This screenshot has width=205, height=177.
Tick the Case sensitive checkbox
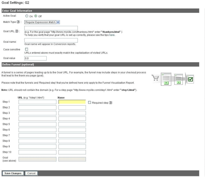coord(27,49)
